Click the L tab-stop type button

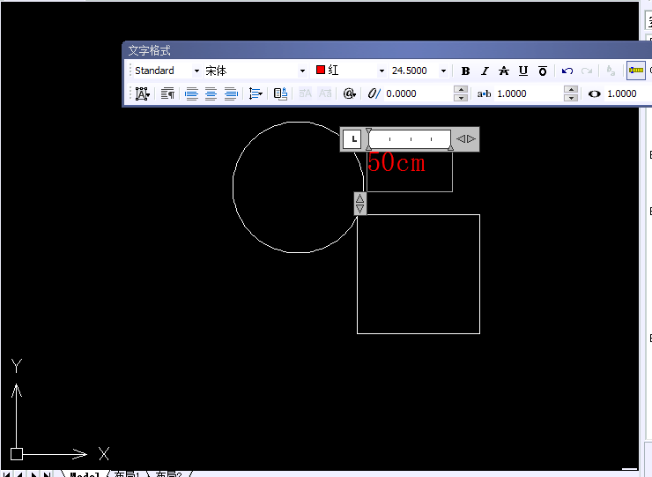click(352, 138)
